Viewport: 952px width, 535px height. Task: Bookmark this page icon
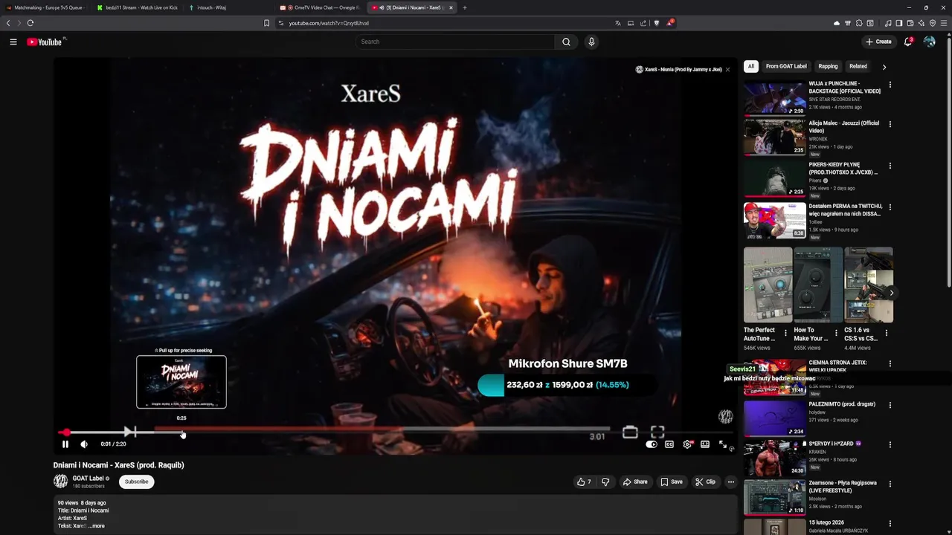(266, 23)
